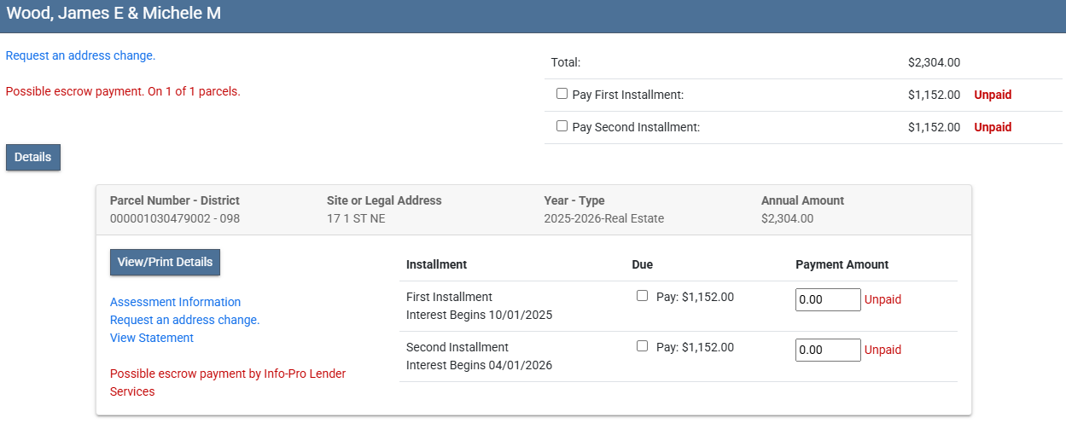Click the Details button

click(x=33, y=157)
